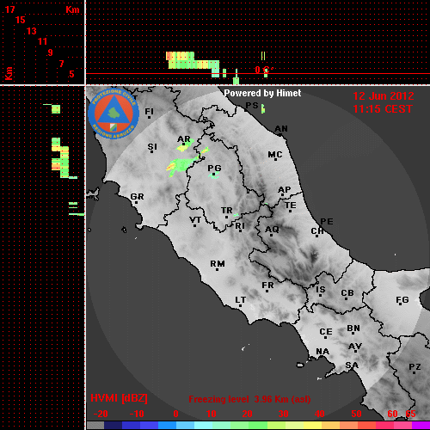Click the 0°C freezing line label
Viewport: 430px width, 430px height.
(264, 70)
